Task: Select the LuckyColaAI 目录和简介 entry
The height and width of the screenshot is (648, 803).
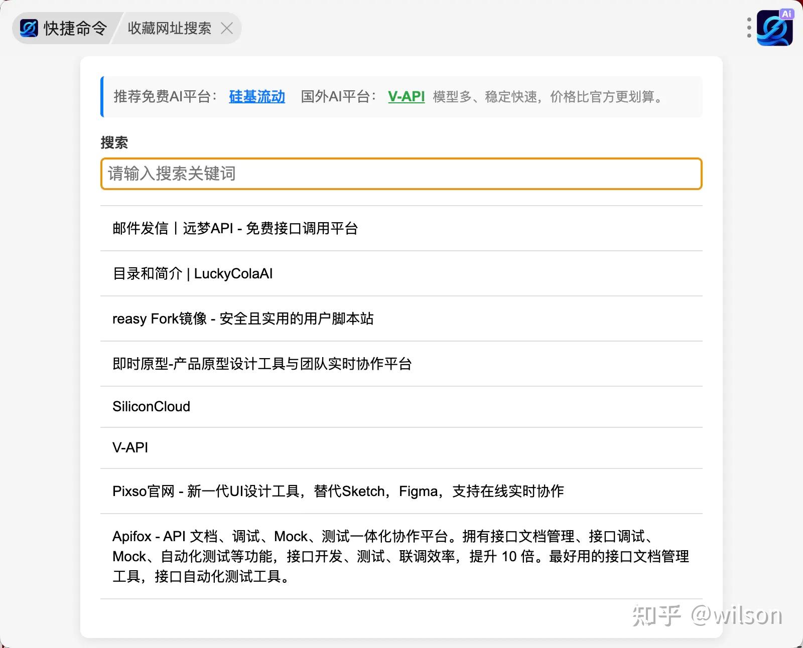Action: pyautogui.click(x=192, y=274)
